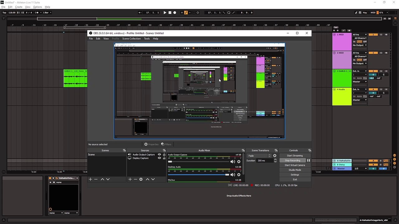This screenshot has width=399, height=224.
Task: Open transition properties gear next to Fade
Action: (275, 156)
